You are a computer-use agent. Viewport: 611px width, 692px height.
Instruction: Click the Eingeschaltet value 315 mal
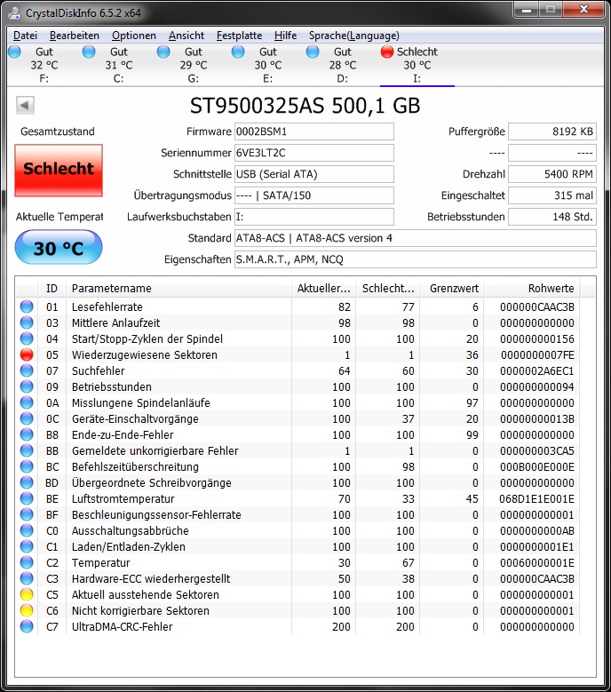click(552, 195)
